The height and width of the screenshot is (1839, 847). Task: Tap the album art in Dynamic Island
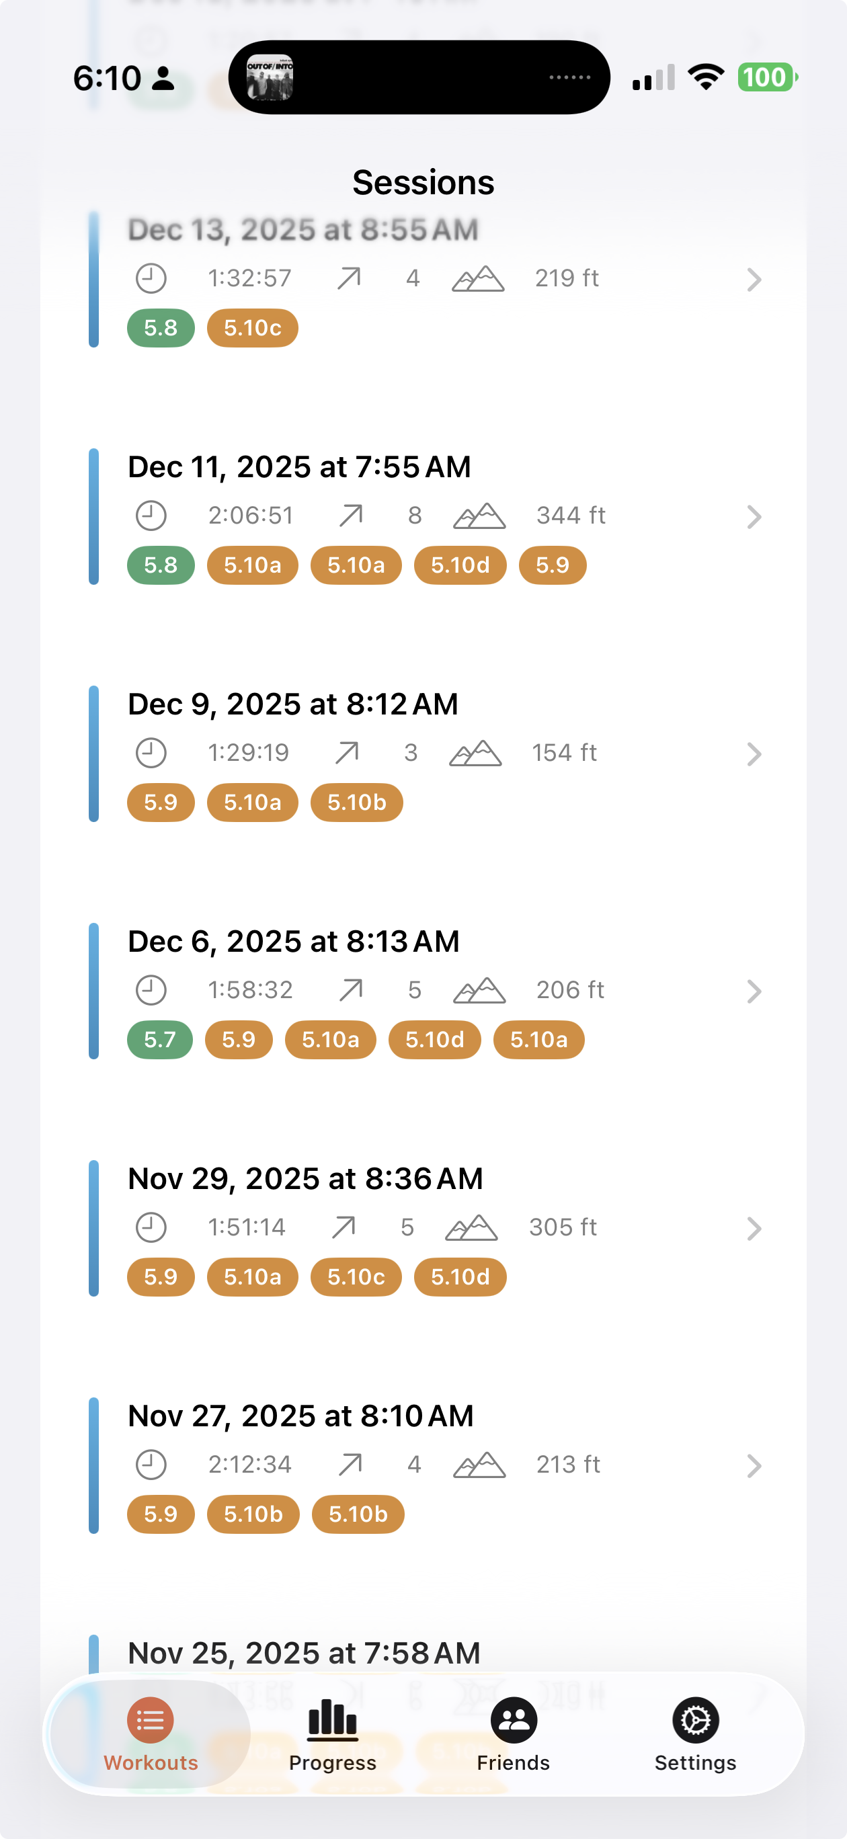pos(270,77)
